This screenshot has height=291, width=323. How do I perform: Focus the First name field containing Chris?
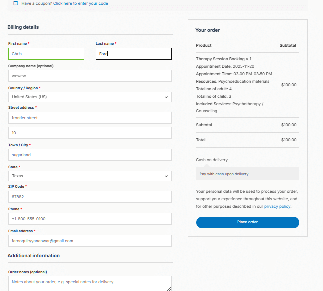tap(46, 54)
